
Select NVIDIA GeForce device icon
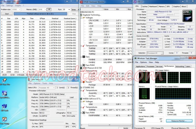(x=81, y=99)
